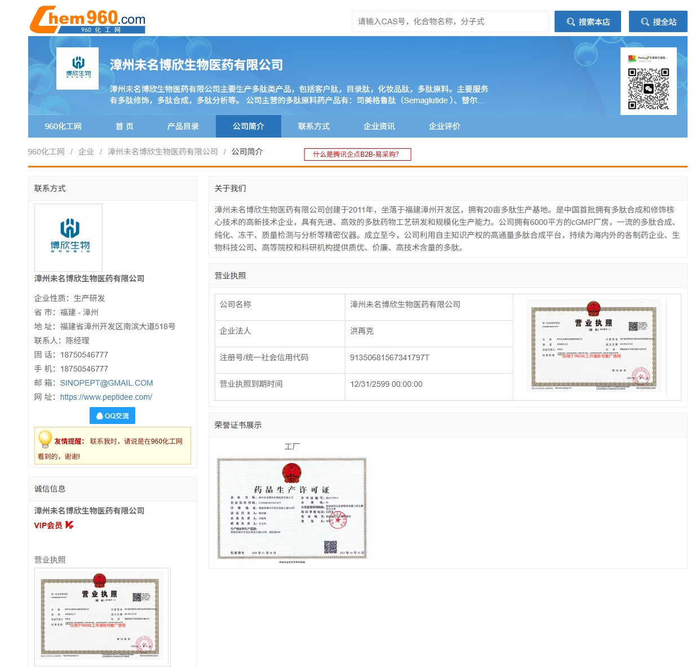The image size is (696, 667).
Task: Click the light bulb reminder icon
Action: click(x=45, y=439)
